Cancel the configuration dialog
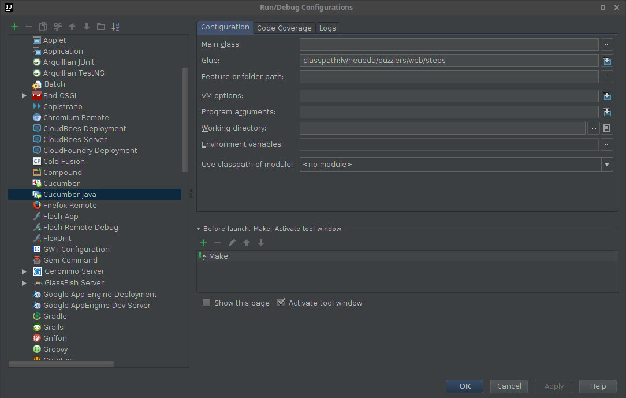 [x=509, y=386]
